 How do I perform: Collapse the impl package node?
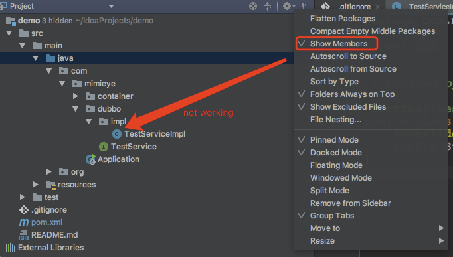coord(89,122)
